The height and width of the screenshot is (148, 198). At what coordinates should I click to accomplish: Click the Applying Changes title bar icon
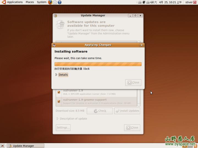pos(54,45)
